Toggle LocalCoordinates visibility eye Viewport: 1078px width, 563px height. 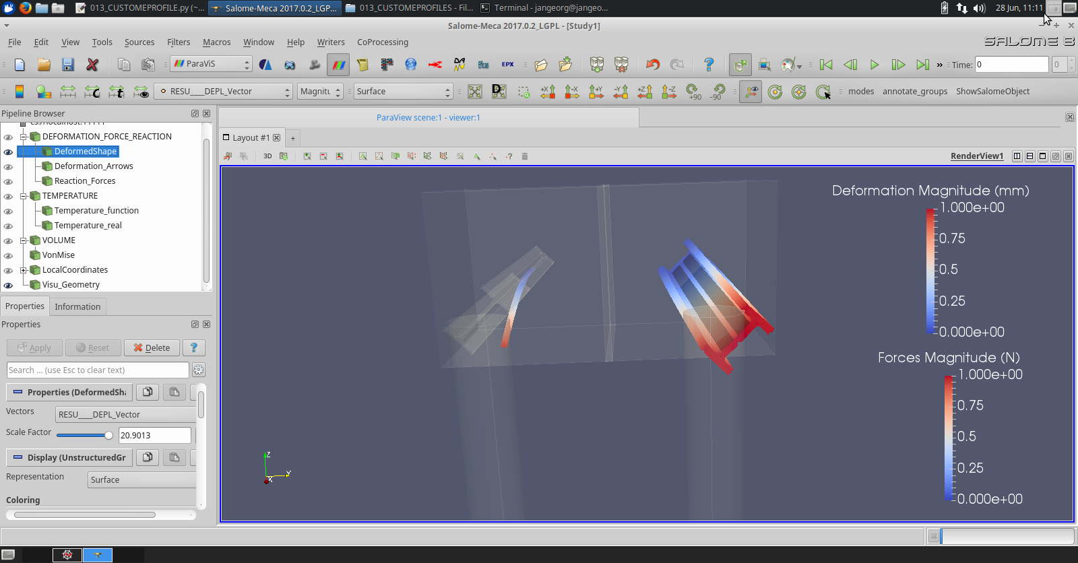(x=8, y=270)
